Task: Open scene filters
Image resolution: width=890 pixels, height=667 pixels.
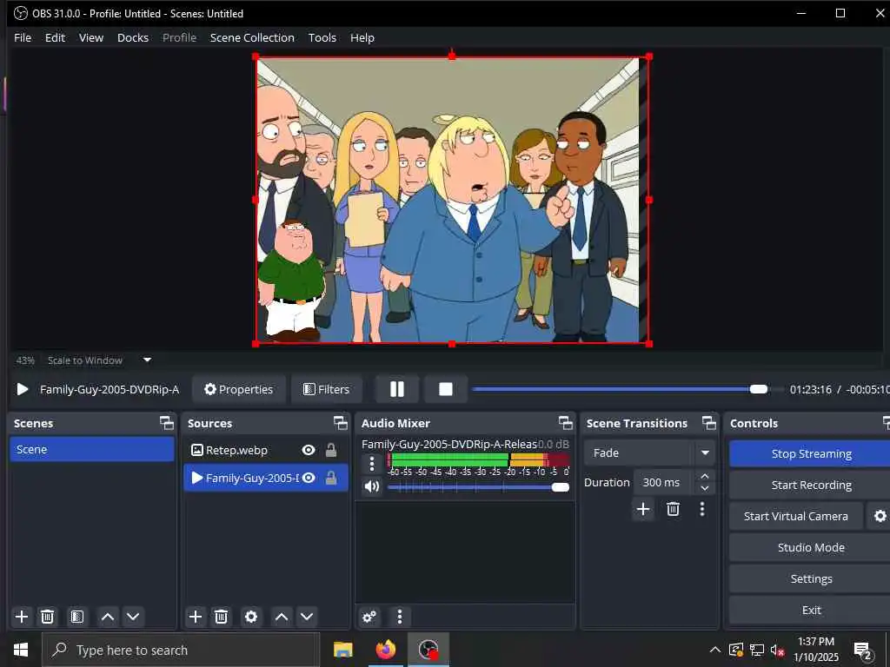Action: 77,617
